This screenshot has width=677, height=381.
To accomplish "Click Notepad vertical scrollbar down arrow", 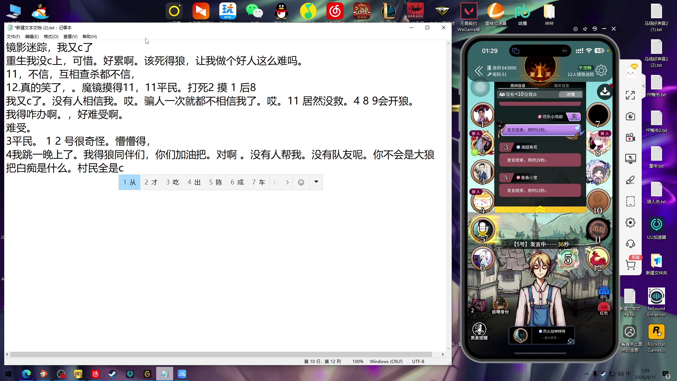I will click(449, 348).
